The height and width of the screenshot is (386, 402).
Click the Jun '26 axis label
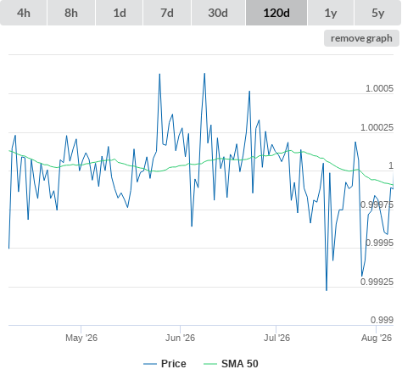click(x=180, y=338)
